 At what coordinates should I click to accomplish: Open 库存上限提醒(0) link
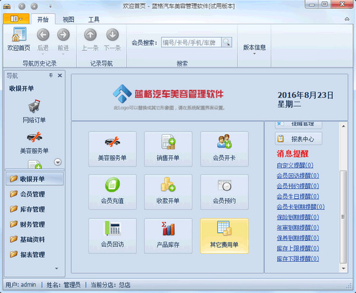pyautogui.click(x=298, y=249)
